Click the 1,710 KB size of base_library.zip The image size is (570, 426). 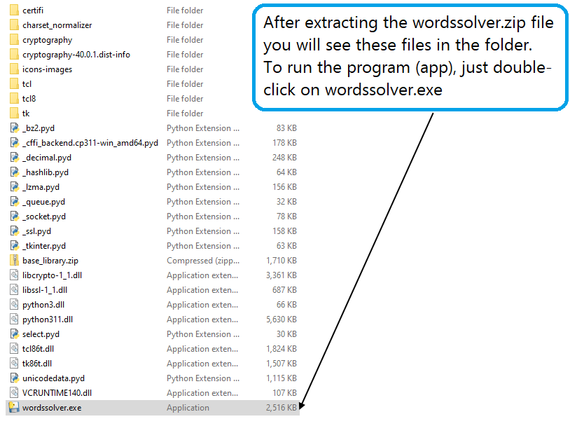pos(281,261)
